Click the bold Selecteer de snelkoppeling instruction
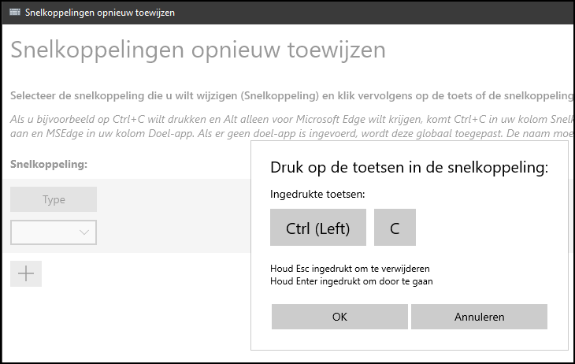 pos(292,96)
